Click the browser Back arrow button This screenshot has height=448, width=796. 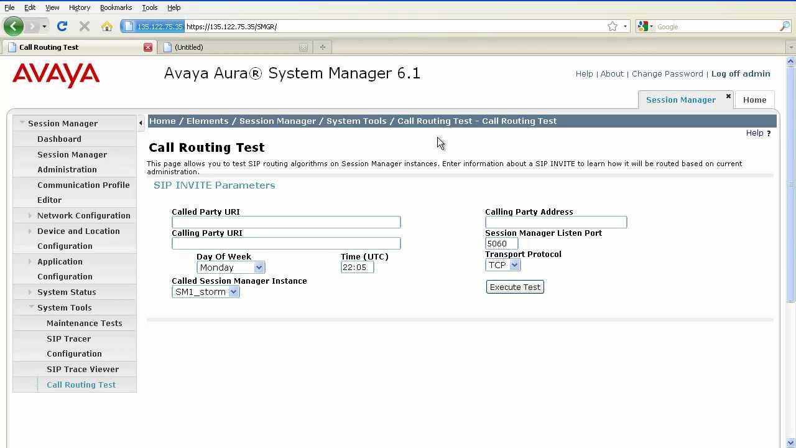point(14,27)
